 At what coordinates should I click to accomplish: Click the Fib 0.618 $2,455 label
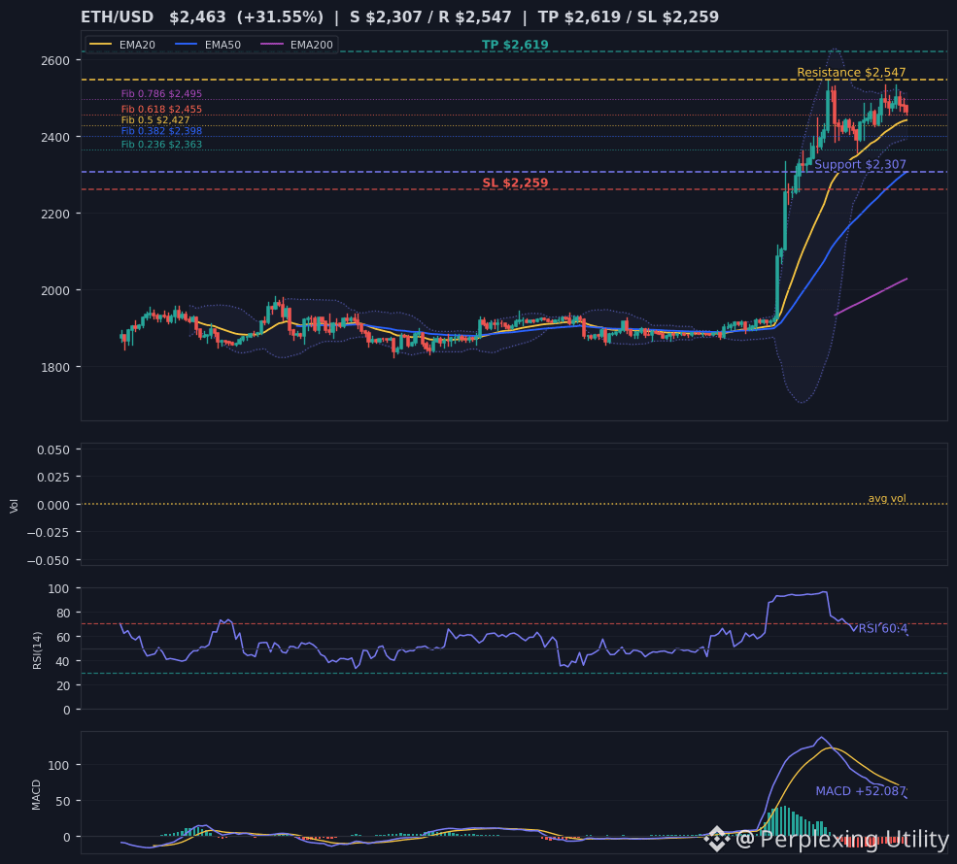[x=161, y=110]
